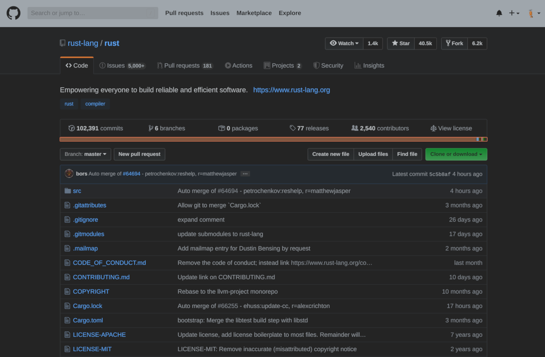Fork the rust repository
Viewport: 545px width, 357px height.
click(455, 44)
